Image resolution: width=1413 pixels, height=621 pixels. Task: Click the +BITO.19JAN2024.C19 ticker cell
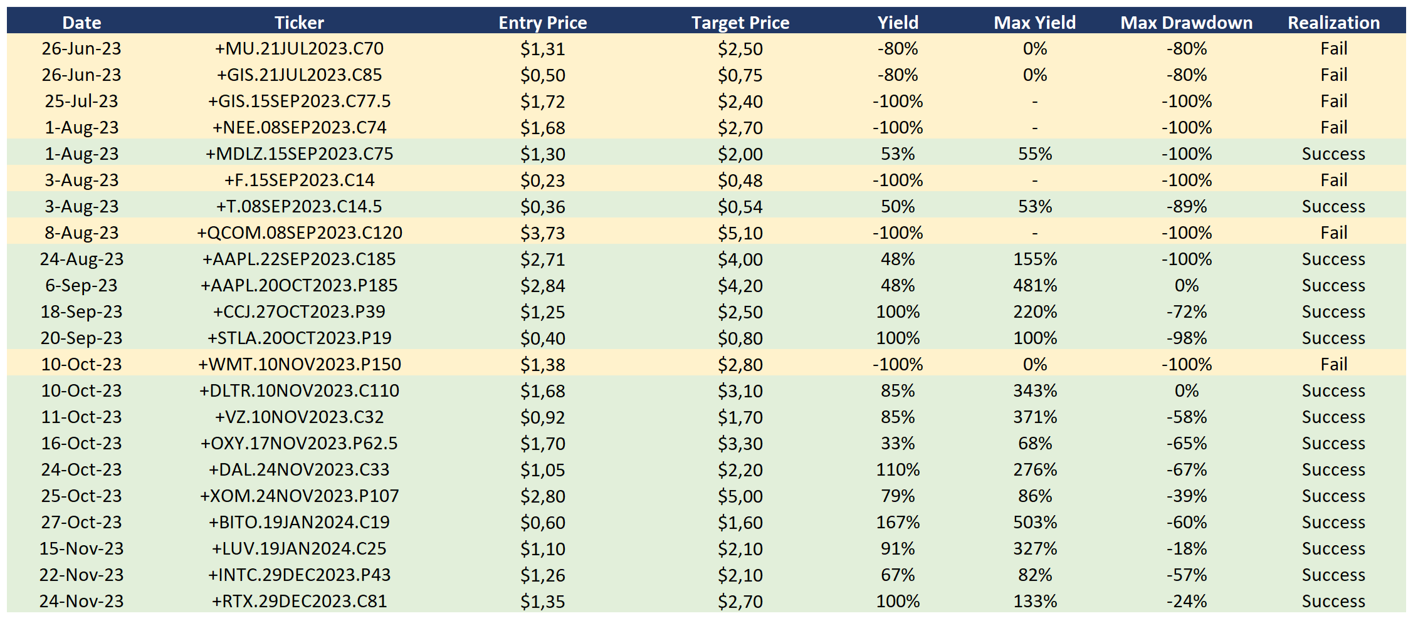[299, 523]
